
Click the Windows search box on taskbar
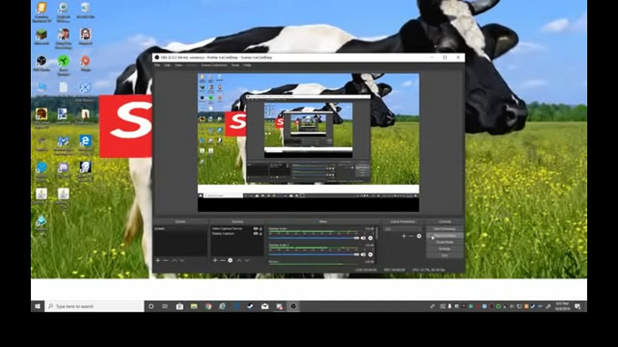(95, 306)
